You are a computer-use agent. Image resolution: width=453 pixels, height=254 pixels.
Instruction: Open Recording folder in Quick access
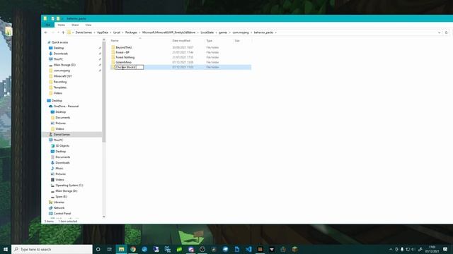(59, 82)
